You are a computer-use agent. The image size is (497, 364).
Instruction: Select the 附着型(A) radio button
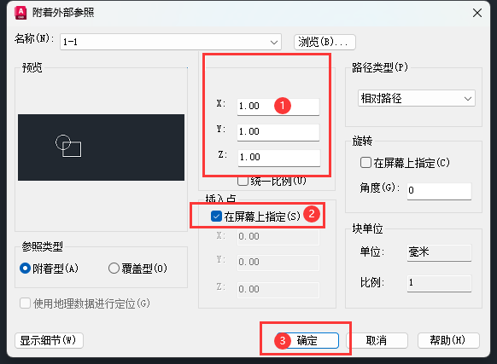pyautogui.click(x=25, y=269)
